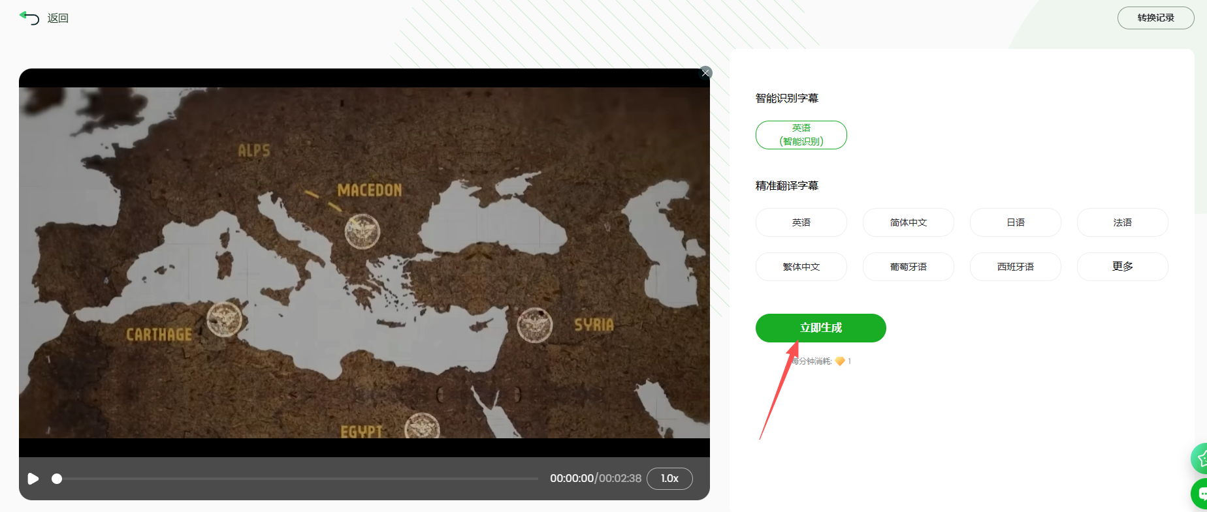
Task: Start generation with the 立即生成 button
Action: [821, 328]
